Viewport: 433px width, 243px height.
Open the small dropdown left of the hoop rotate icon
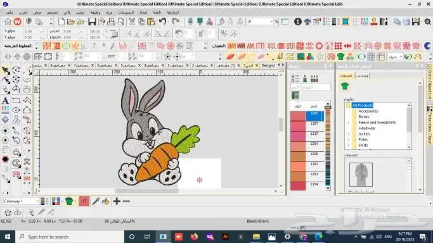point(401,57)
